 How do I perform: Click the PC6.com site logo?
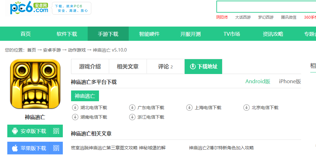tap(29, 8)
